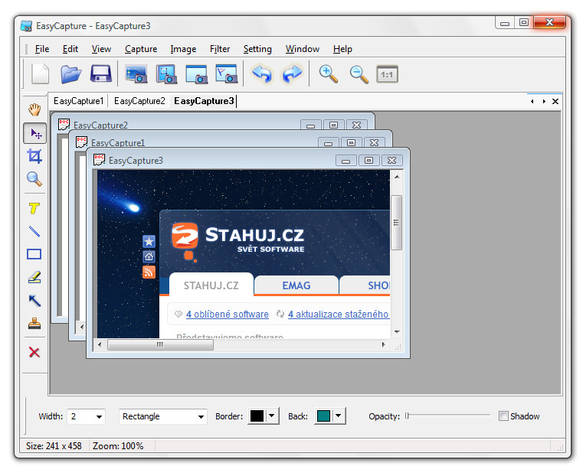Maximize the EasyCapture1 child window

tap(352, 142)
